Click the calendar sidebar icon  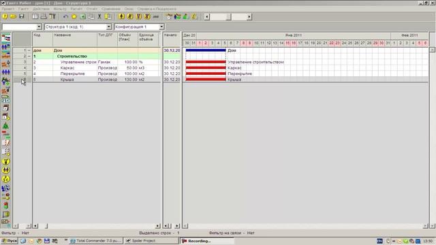pos(6,108)
